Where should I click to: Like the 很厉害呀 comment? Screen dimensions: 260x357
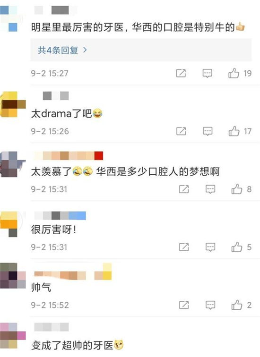click(237, 247)
